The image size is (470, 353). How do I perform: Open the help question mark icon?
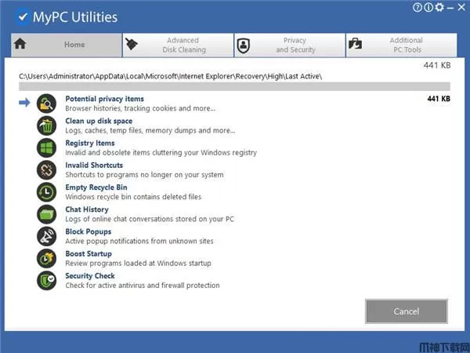(x=417, y=7)
